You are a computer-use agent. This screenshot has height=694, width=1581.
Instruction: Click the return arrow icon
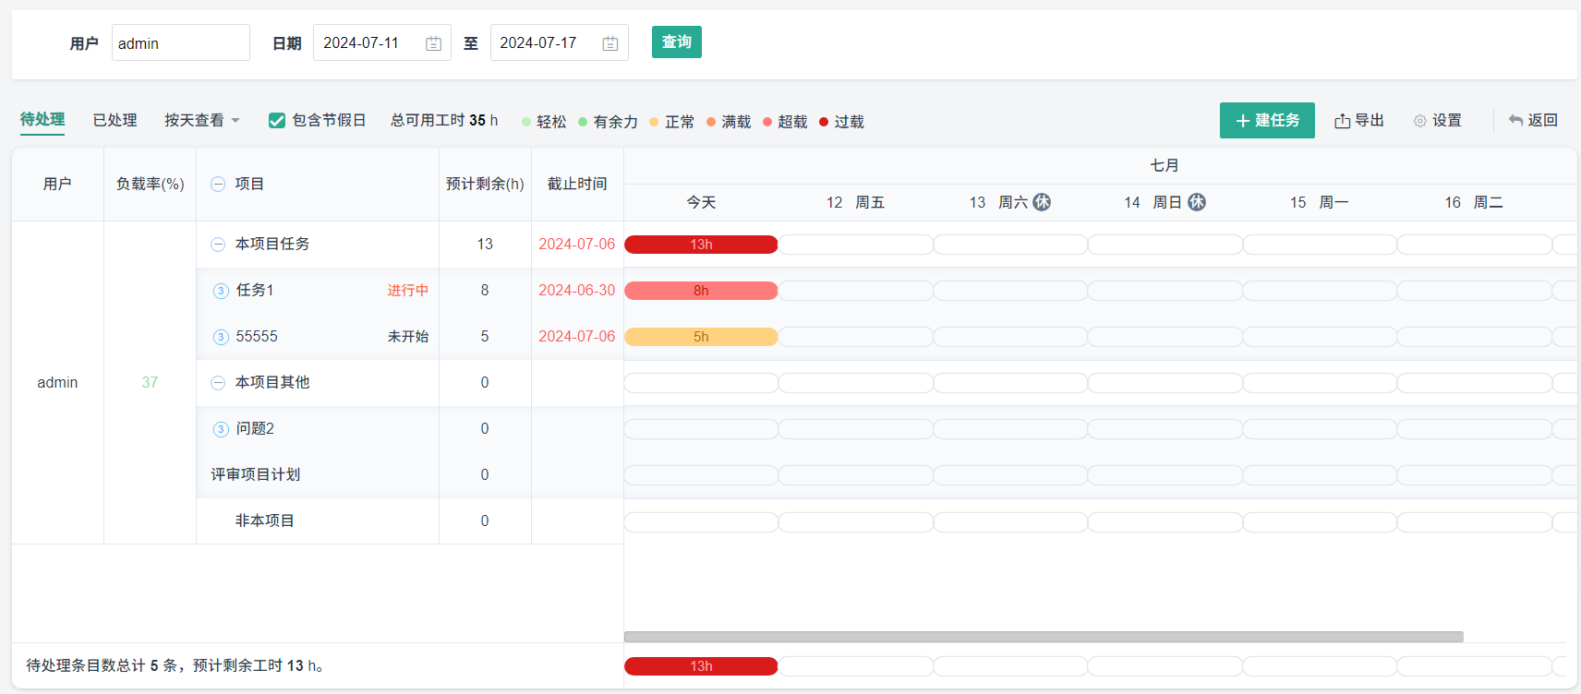click(x=1515, y=121)
